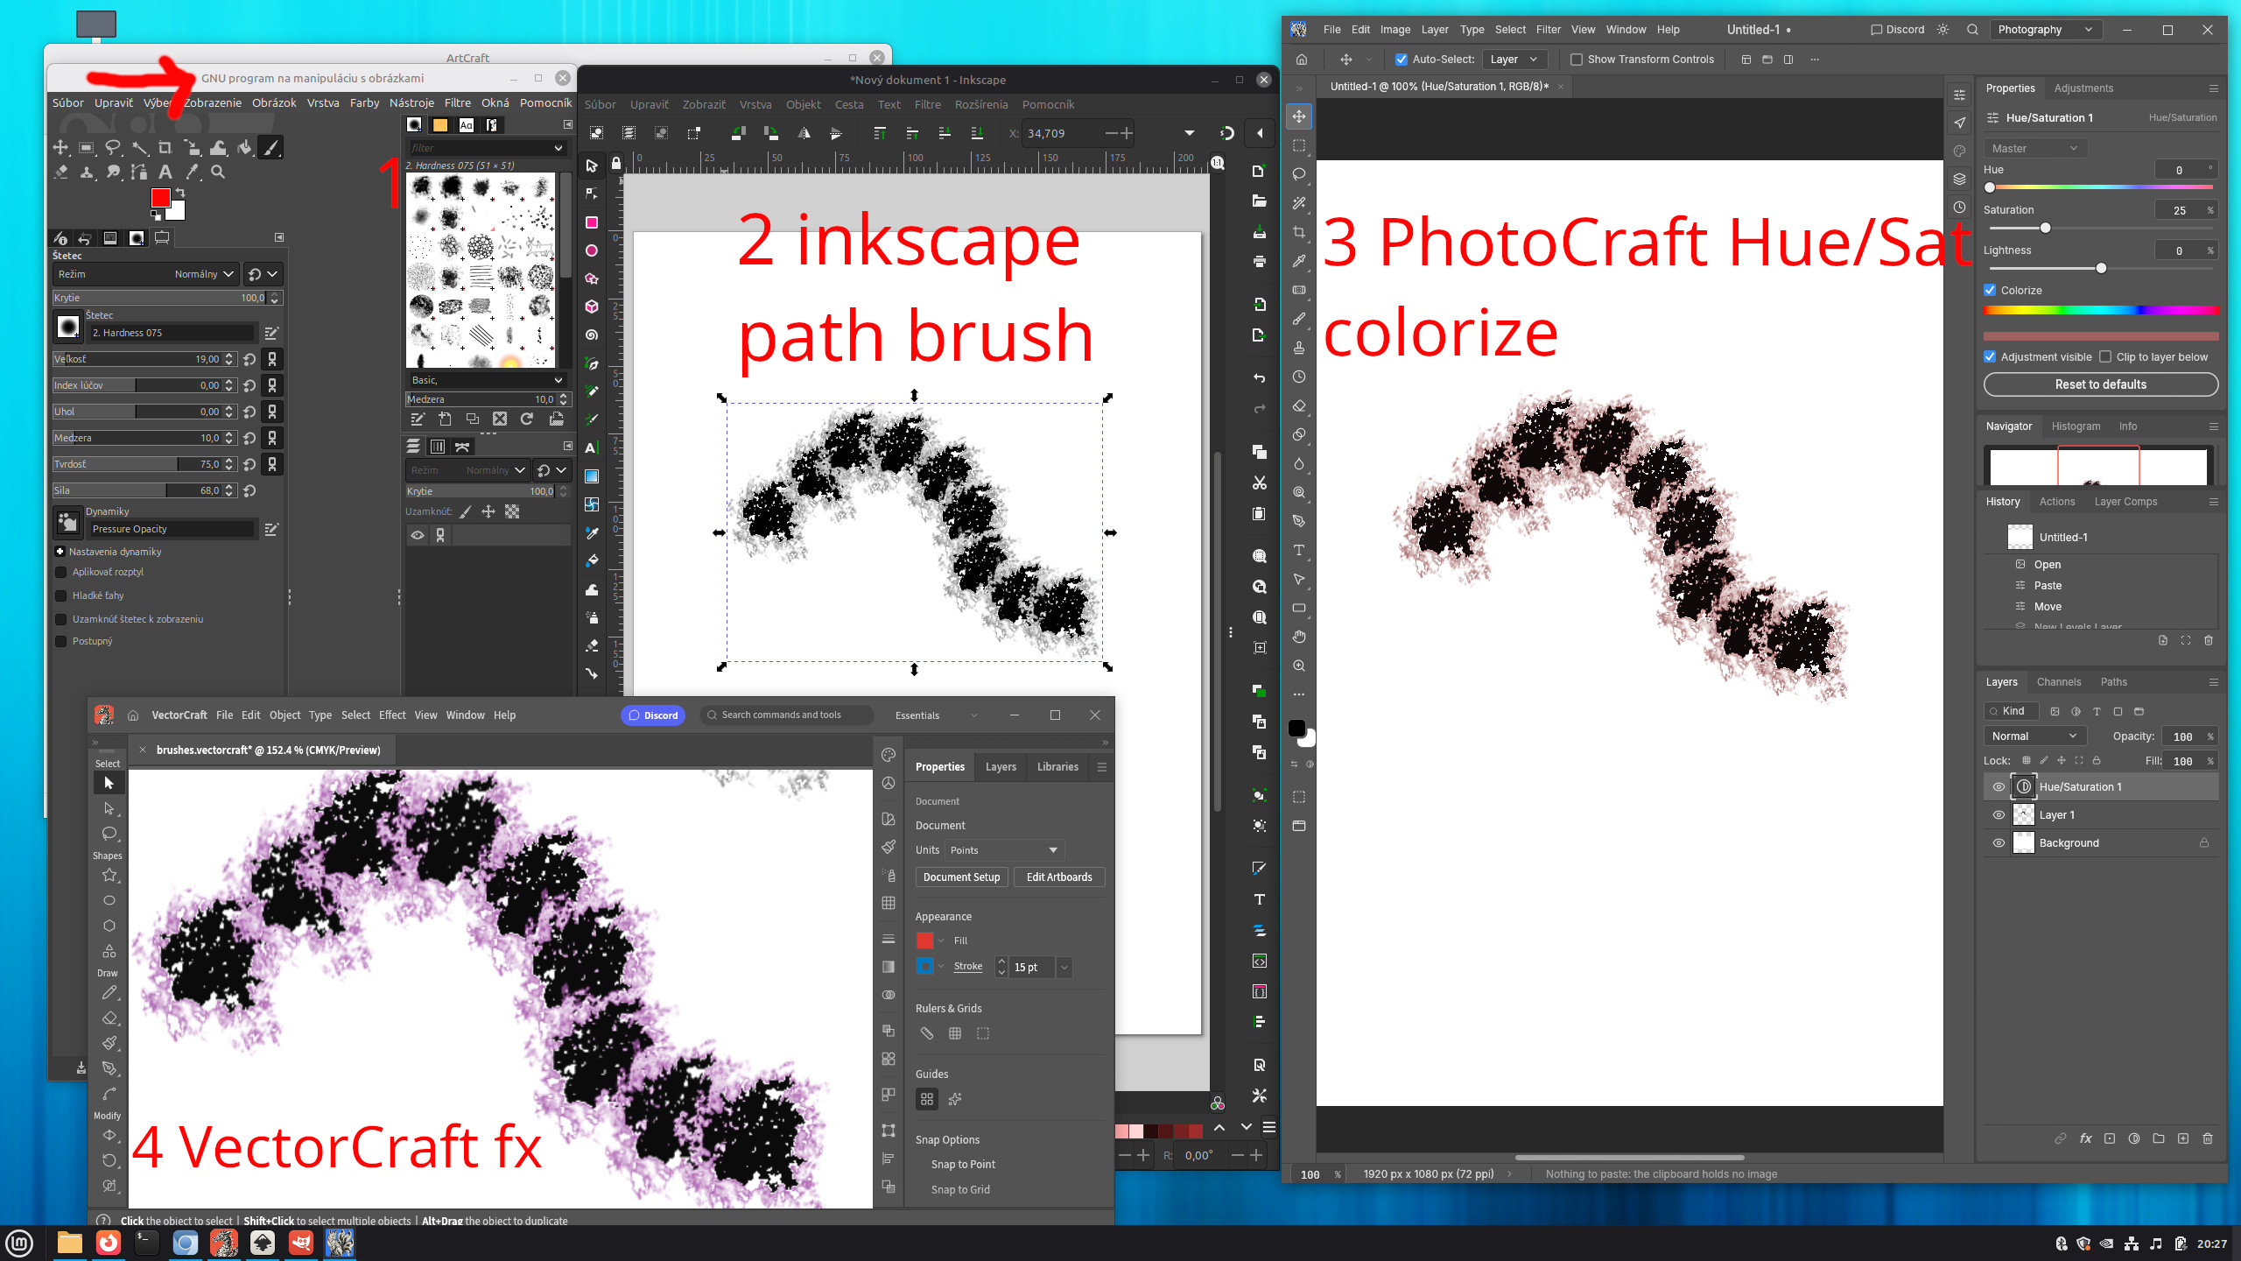The image size is (2241, 1261).
Task: Open the Units Points dropdown in VectorCraft
Action: click(1005, 849)
